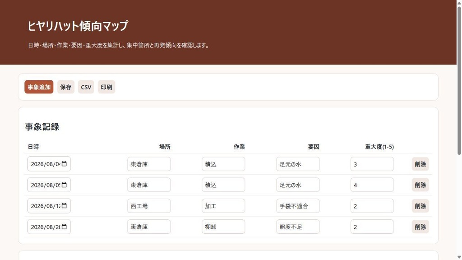Open calendar picker for 2026/08/20 date
462x260 pixels.
[64, 227]
